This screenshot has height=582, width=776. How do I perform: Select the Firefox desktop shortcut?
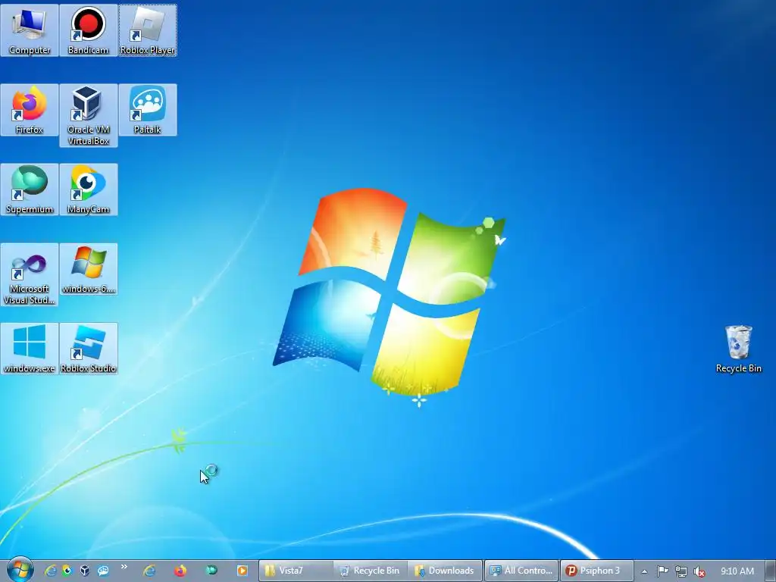pyautogui.click(x=30, y=110)
